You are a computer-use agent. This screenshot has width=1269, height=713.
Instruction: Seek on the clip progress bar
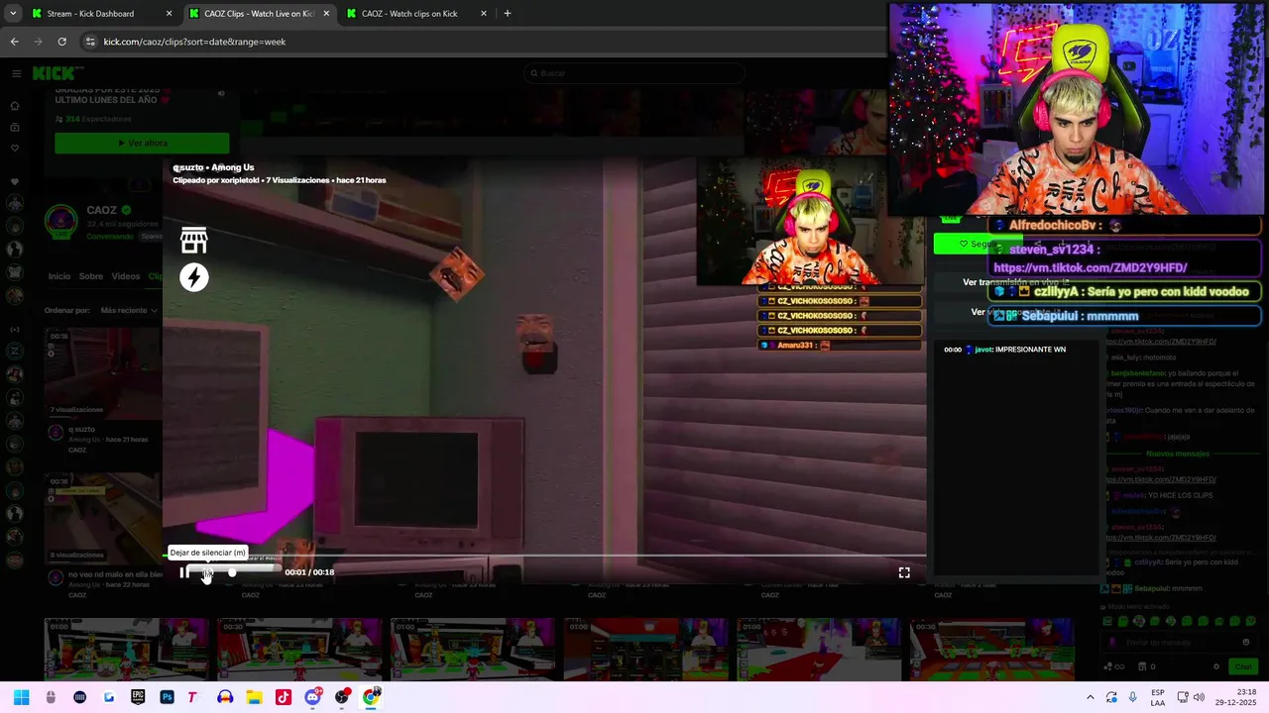tap(545, 556)
